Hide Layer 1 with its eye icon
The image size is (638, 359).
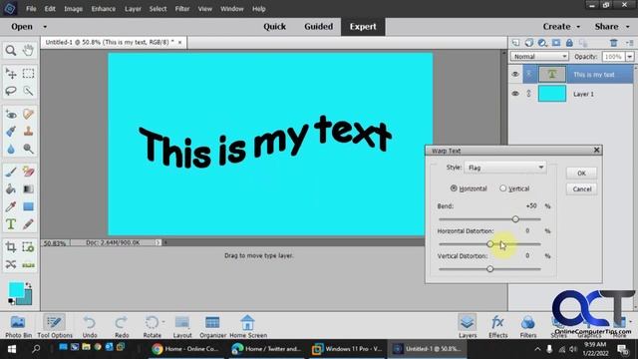click(x=515, y=94)
